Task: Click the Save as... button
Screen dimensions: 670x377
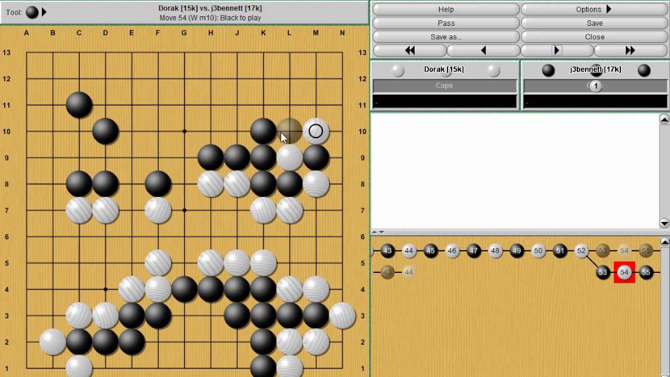Action: click(446, 37)
